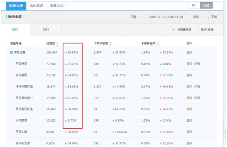227x147 pixels.
Task: Click the 手淘首页 source name
Action: click(x=21, y=75)
